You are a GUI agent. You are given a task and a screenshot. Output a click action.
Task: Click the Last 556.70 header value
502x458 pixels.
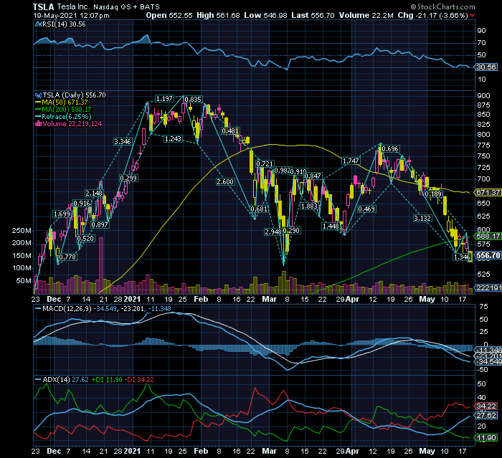click(x=313, y=15)
